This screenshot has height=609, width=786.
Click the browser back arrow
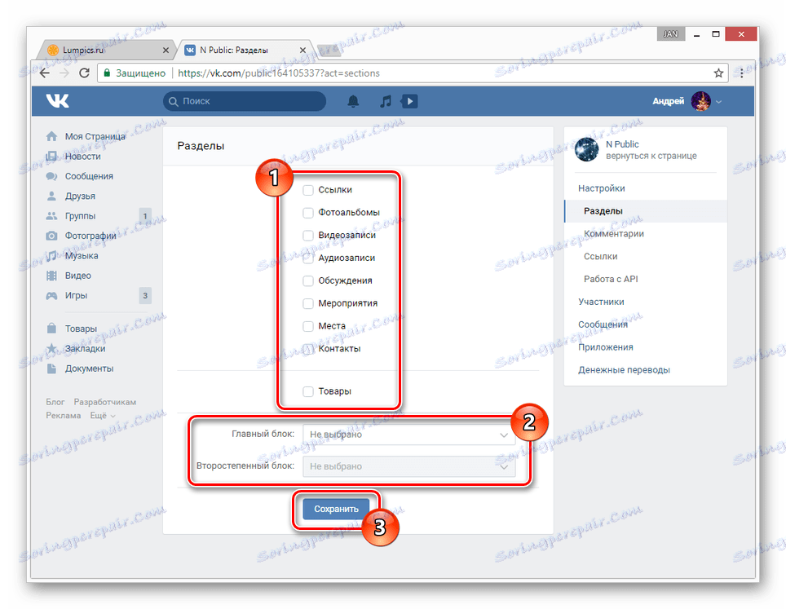click(45, 73)
